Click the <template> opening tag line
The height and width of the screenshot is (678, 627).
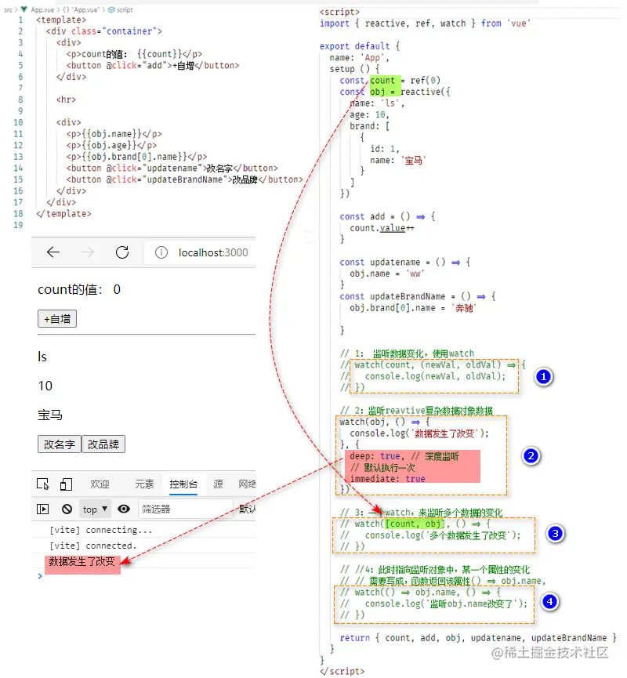[61, 20]
